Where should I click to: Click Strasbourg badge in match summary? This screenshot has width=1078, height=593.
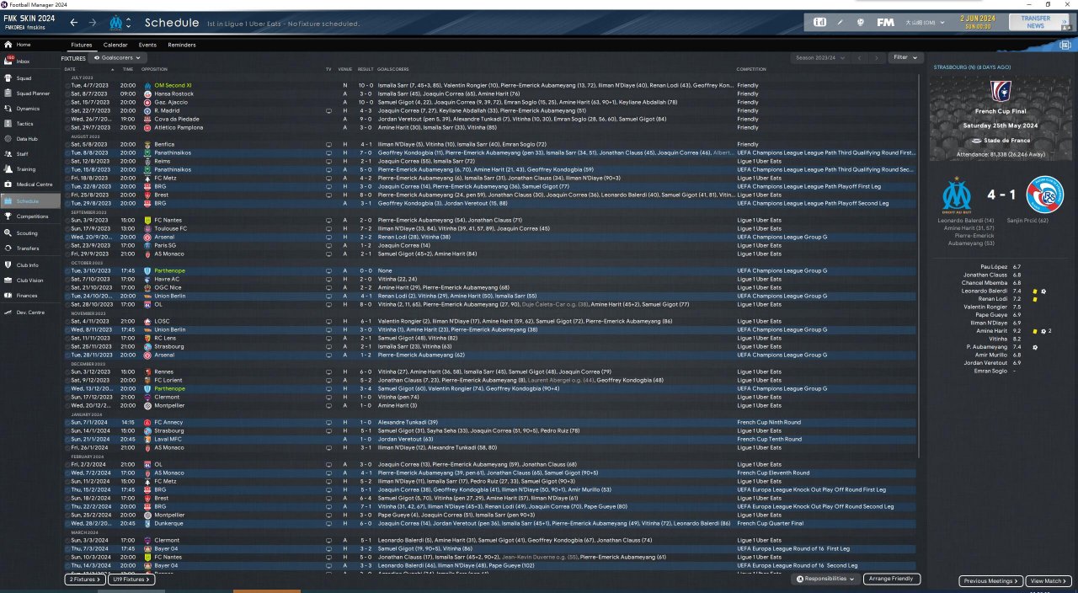1044,195
